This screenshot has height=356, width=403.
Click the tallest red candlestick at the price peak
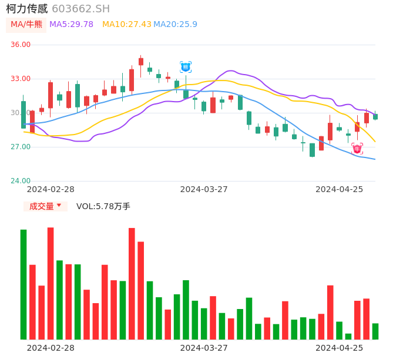pyautogui.click(x=132, y=80)
